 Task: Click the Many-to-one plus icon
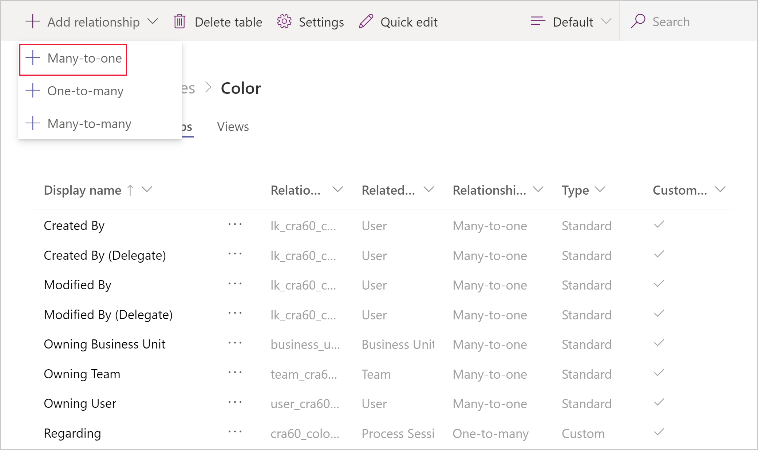point(34,58)
